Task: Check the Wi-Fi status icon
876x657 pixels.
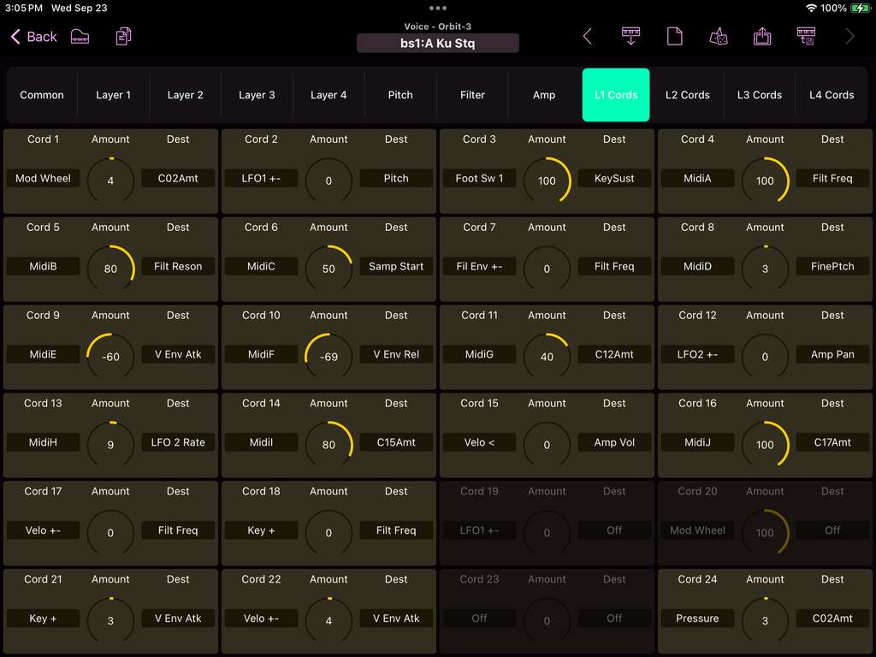Action: (x=811, y=8)
